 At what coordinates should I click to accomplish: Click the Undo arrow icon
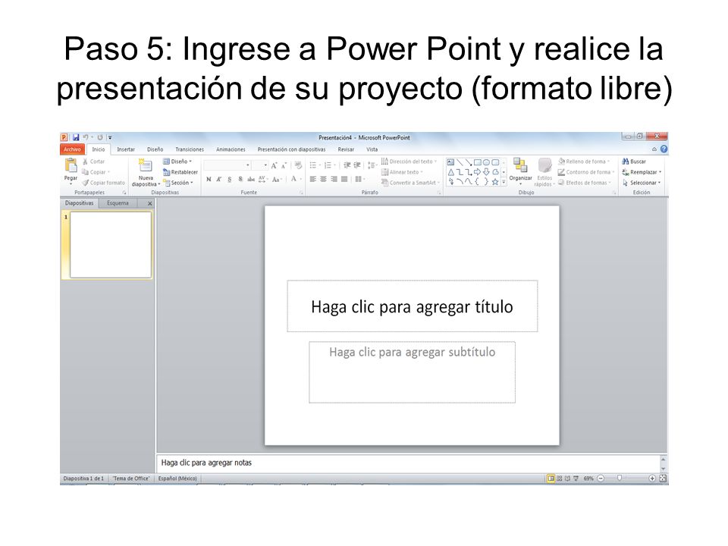tap(86, 137)
